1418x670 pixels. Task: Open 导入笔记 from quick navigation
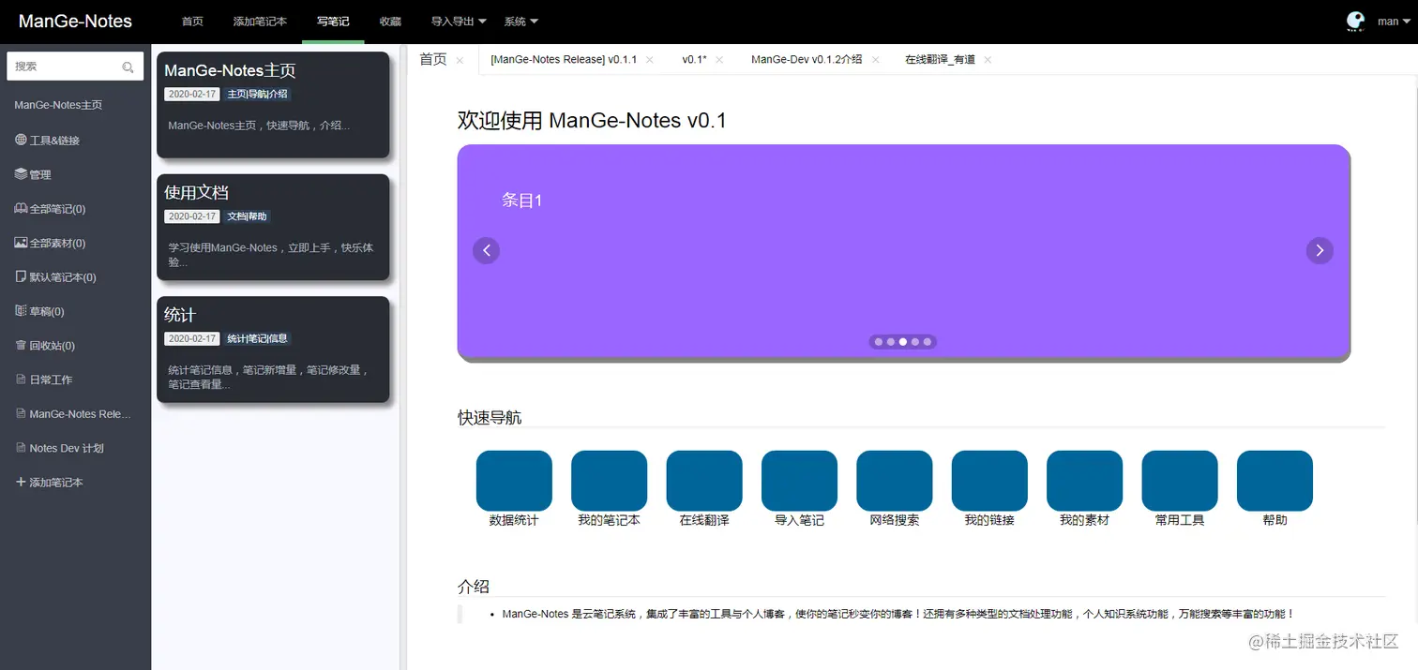798,481
